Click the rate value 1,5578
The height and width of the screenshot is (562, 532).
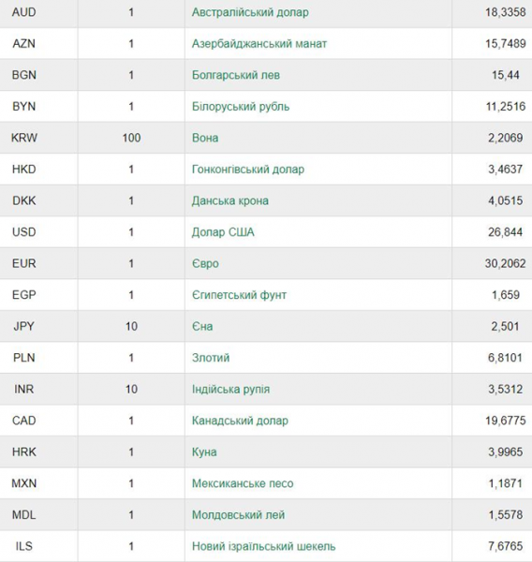click(505, 515)
